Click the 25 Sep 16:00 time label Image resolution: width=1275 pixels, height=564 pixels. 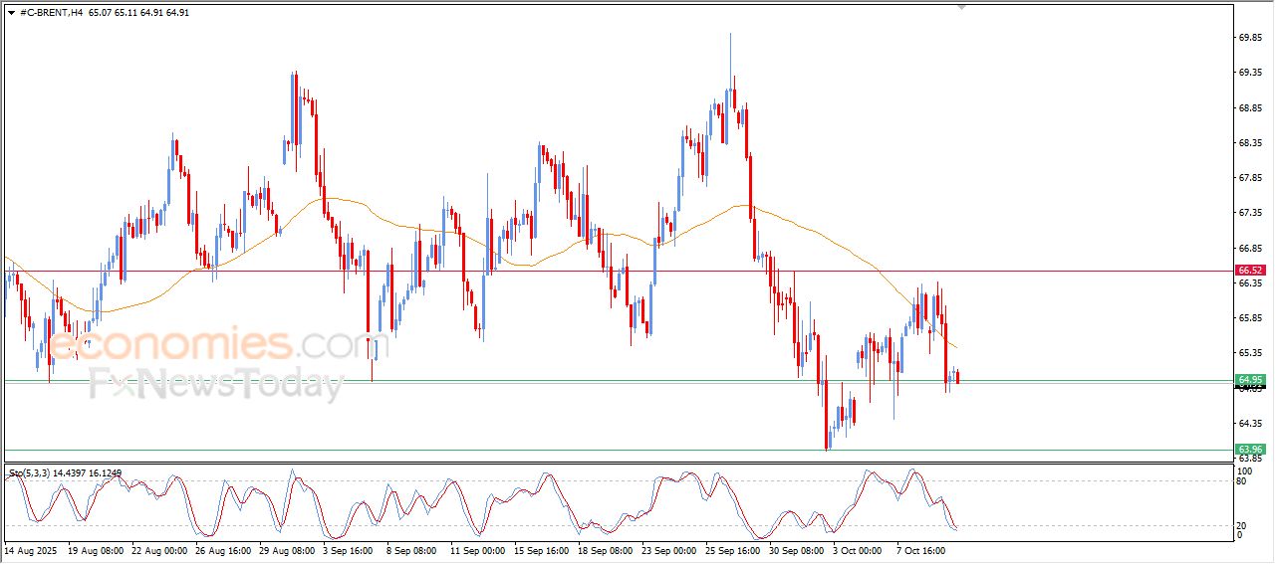[732, 549]
